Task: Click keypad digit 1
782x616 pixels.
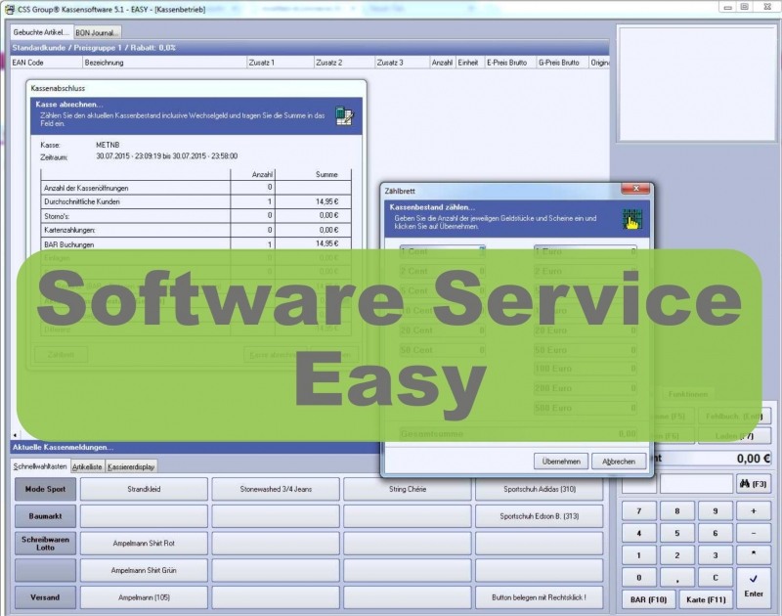Action: (x=639, y=555)
